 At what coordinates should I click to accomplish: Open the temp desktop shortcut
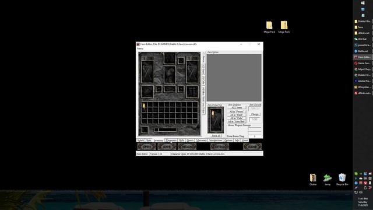pyautogui.click(x=328, y=180)
